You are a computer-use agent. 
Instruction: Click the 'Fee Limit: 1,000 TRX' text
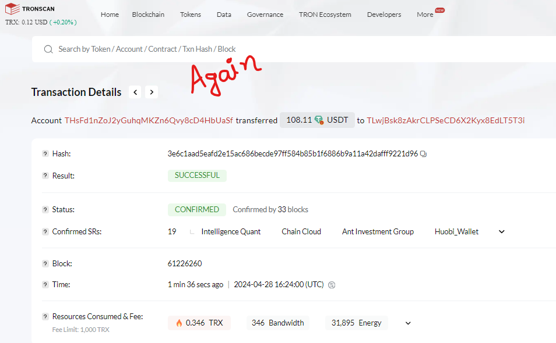(81, 330)
